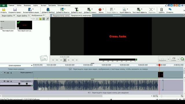Collapse Видео дорожка 2 with minus button
The image size is (185, 104).
1,73
